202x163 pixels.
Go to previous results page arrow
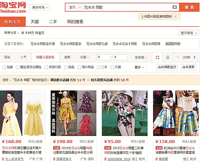tap(178, 57)
